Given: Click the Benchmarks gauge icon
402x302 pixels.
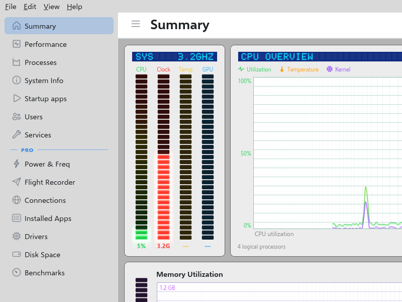Looking at the screenshot, I should [x=17, y=272].
